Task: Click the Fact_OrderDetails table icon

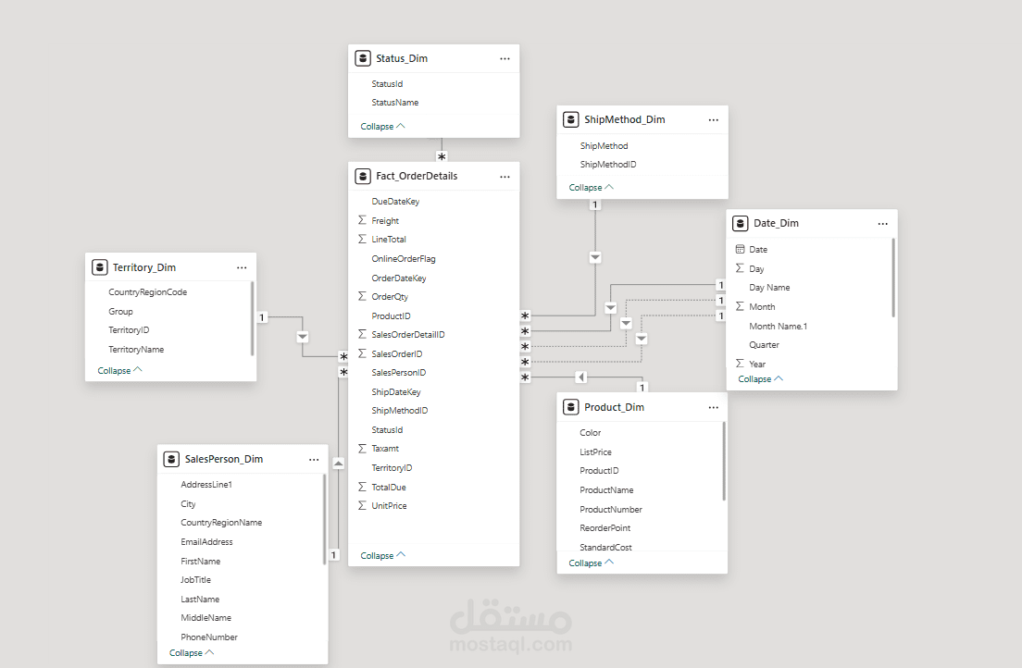Action: [363, 176]
